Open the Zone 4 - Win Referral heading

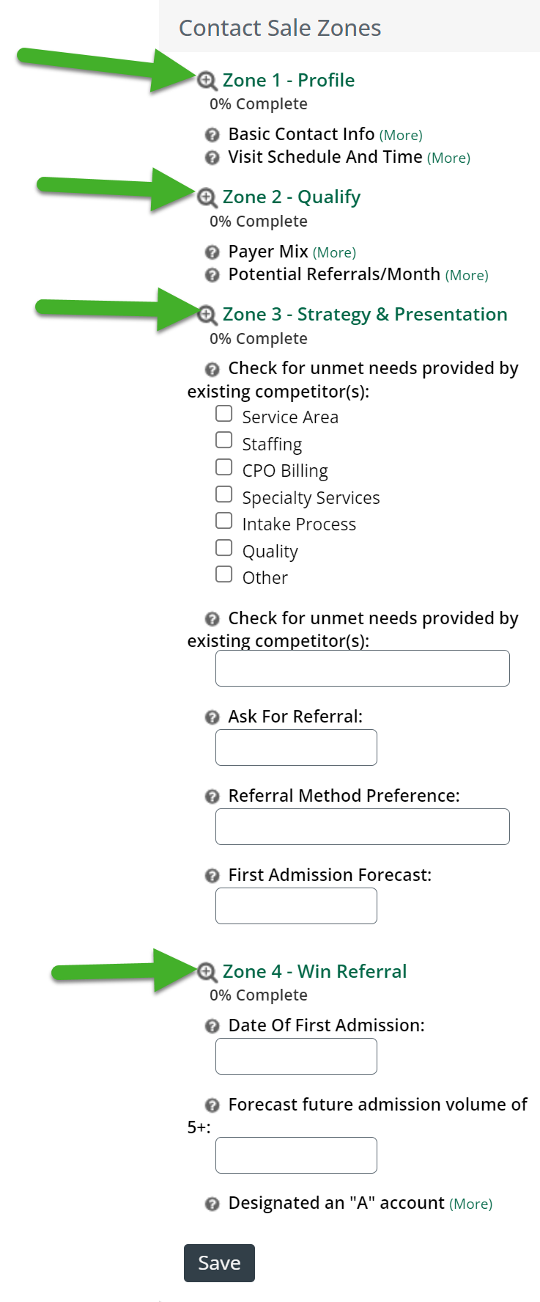(314, 972)
